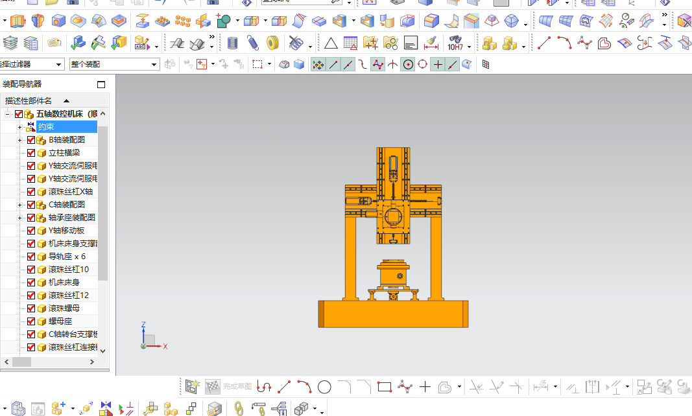Open the rectangle selection mode icon

coord(257,64)
